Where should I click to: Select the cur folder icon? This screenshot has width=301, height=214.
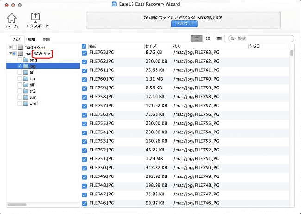click(25, 97)
